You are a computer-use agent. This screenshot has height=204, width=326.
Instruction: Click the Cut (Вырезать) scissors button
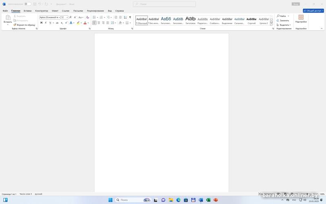(20, 16)
